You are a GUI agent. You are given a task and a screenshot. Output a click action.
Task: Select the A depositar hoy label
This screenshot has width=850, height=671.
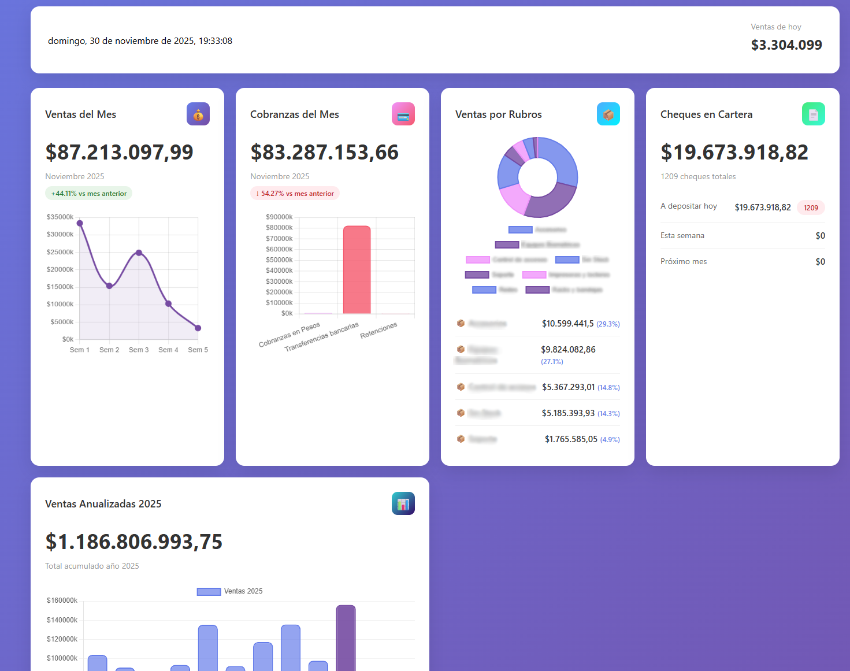pos(689,206)
